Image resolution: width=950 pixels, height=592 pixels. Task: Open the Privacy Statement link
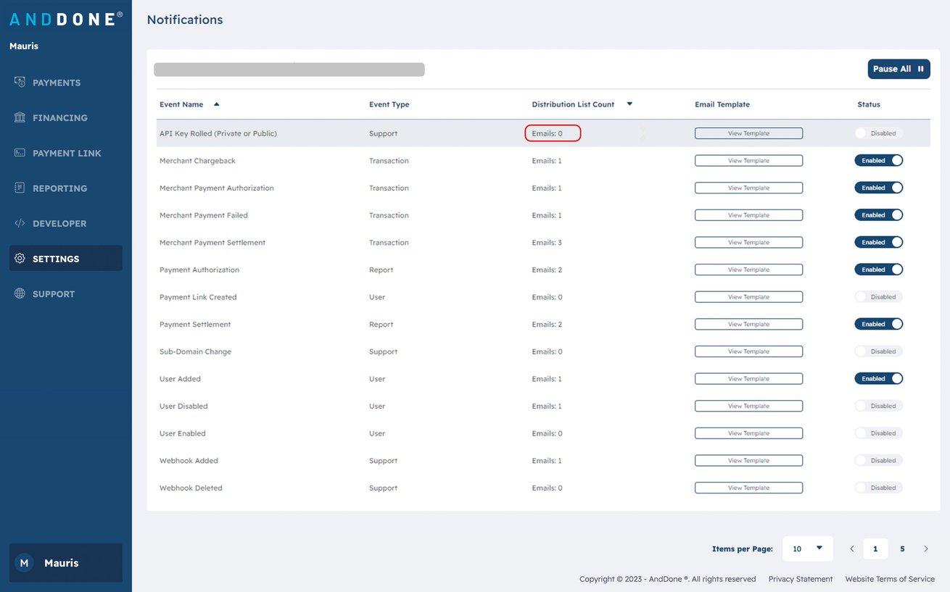(800, 579)
